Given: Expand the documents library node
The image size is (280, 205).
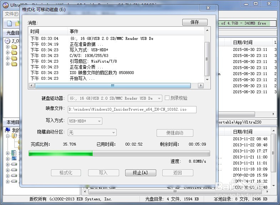Looking at the screenshot, I should (x=7, y=153).
